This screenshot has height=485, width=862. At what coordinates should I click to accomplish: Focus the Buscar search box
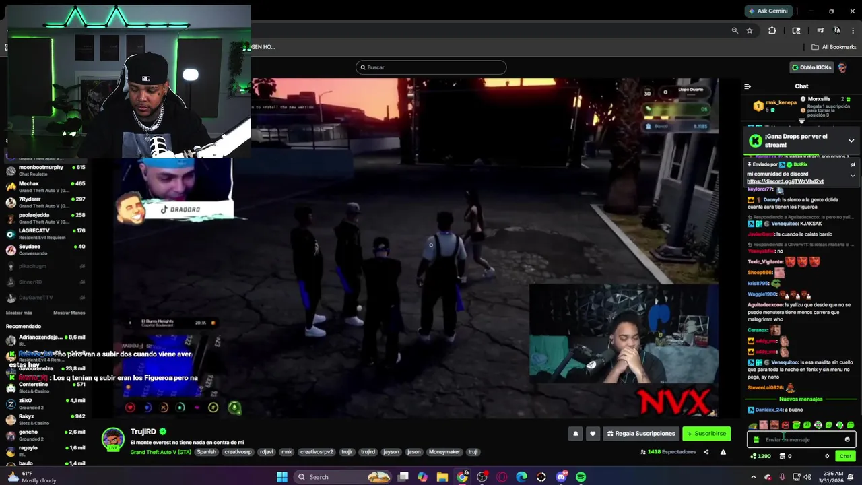click(x=431, y=67)
